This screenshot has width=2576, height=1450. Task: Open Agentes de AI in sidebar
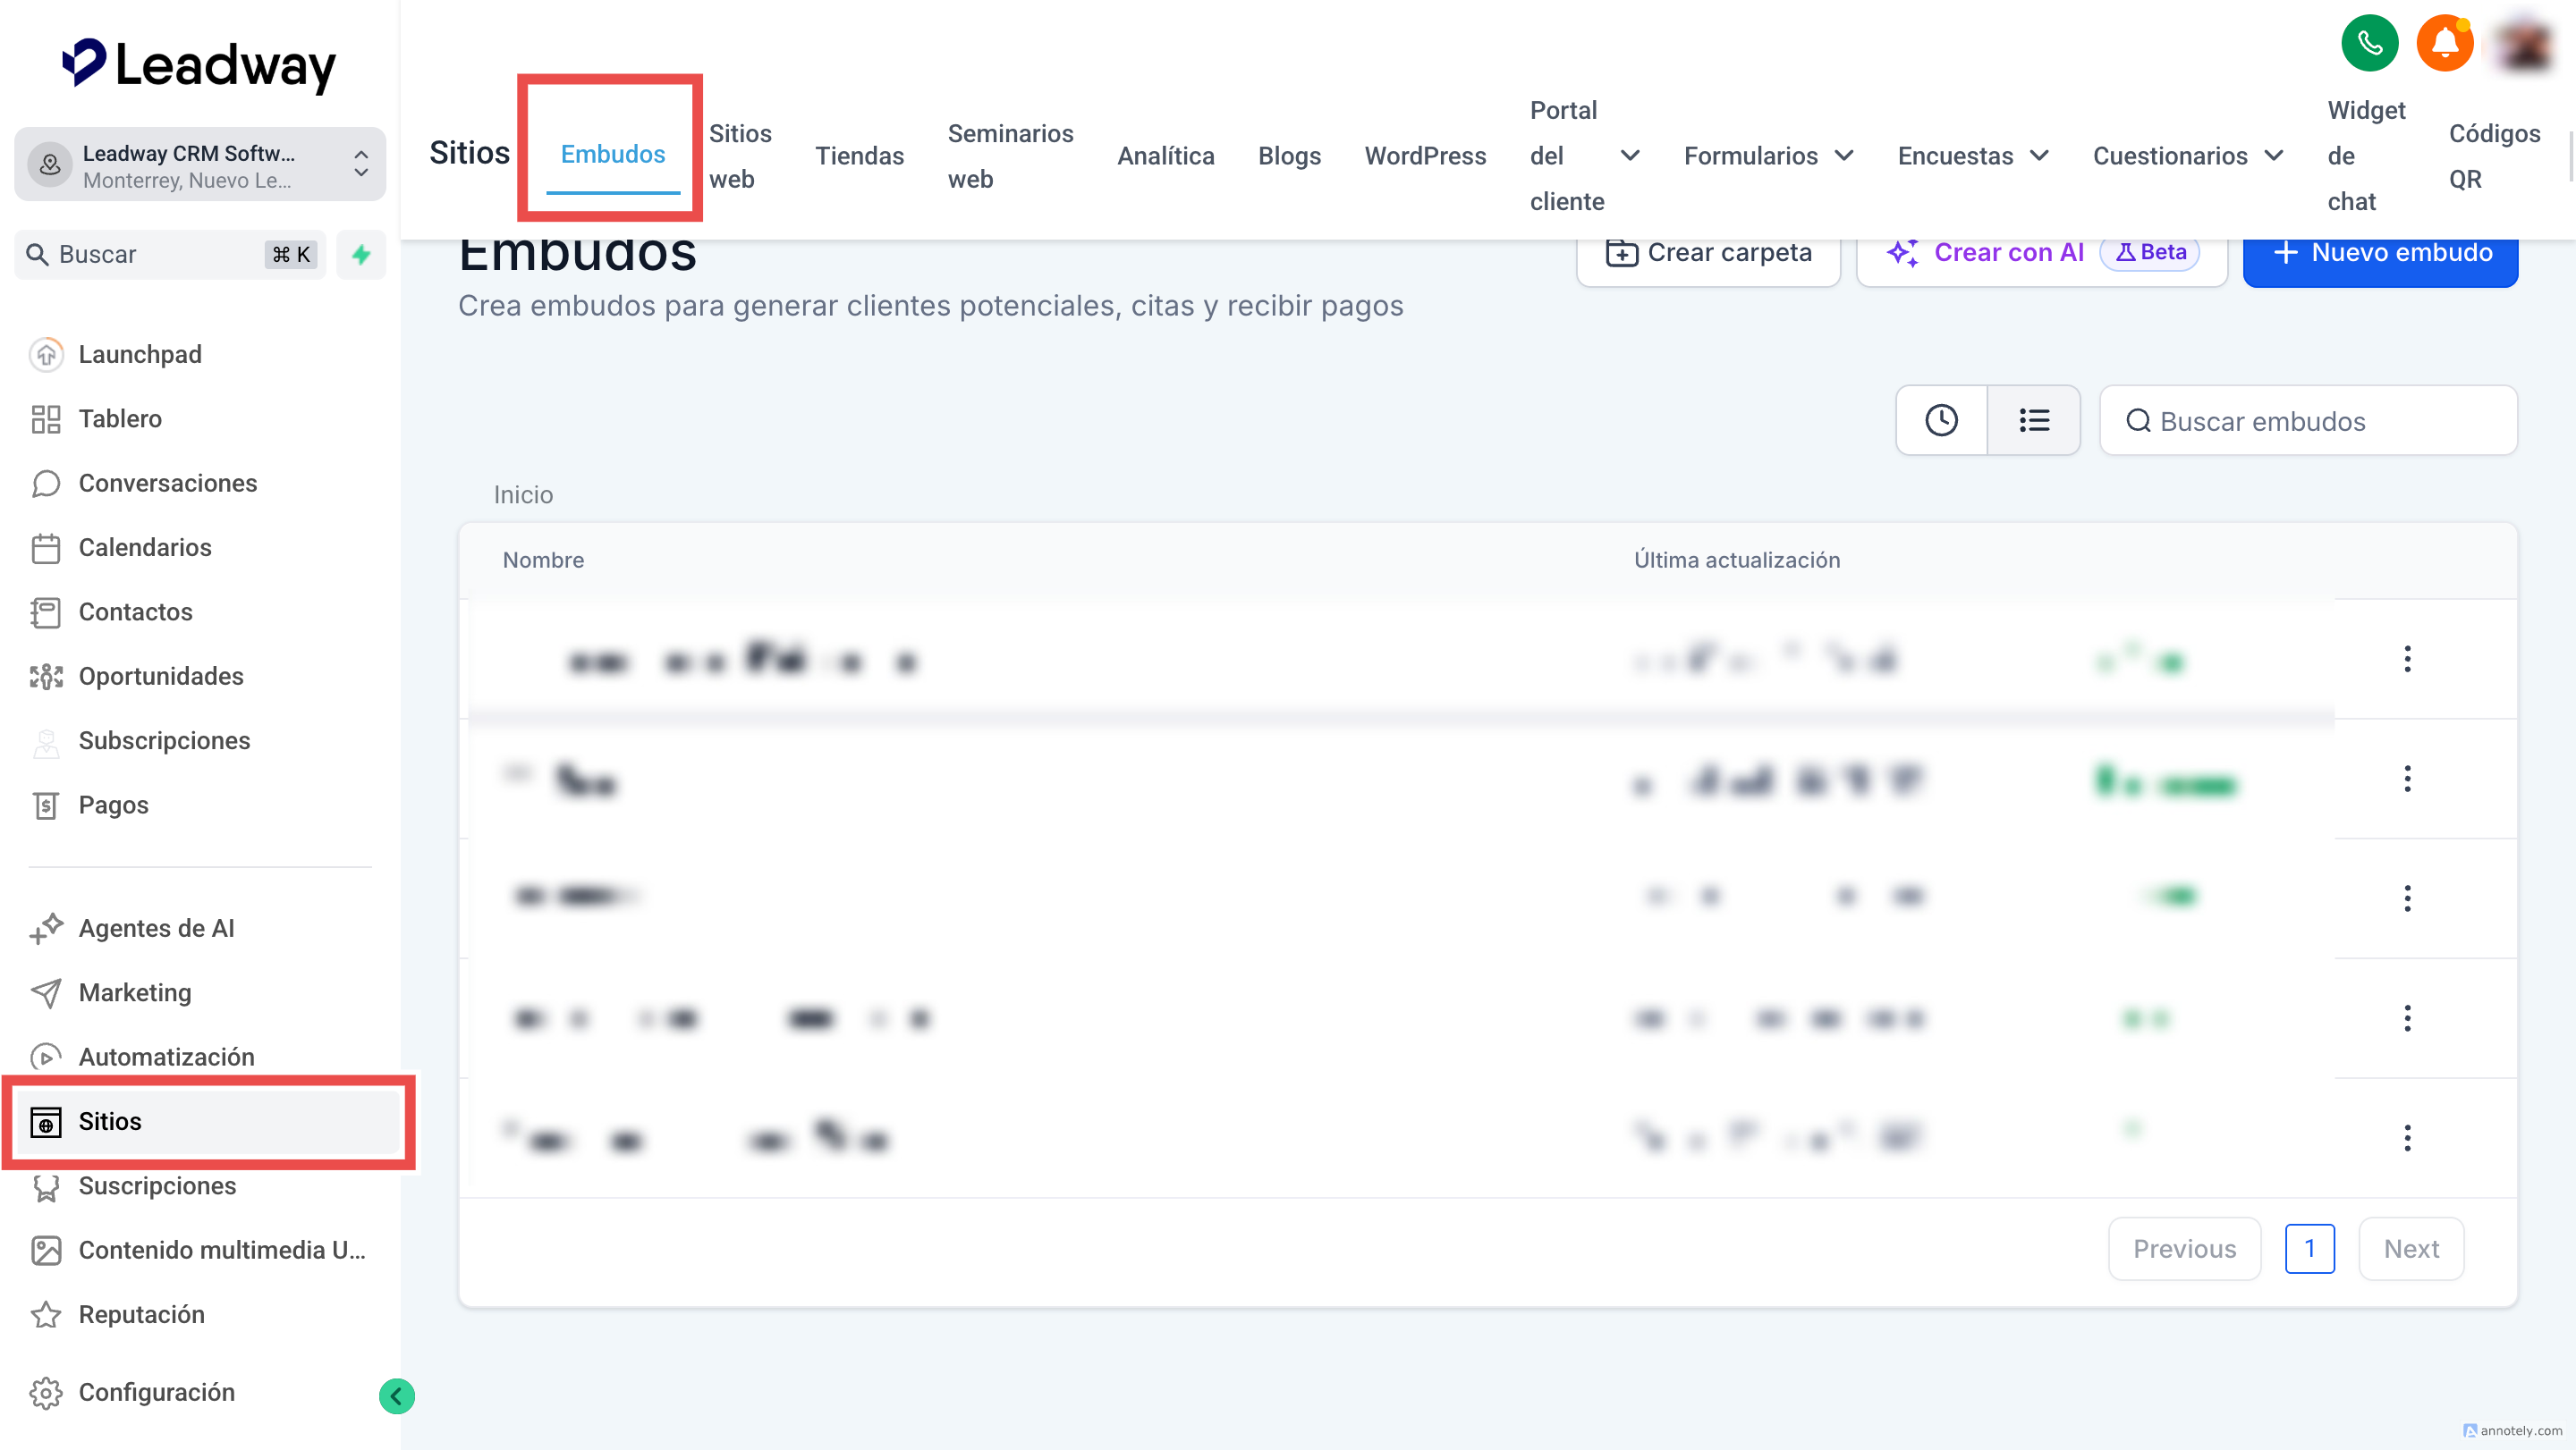click(155, 928)
